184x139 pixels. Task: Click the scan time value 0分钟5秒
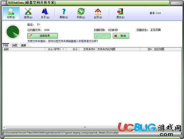point(113,30)
